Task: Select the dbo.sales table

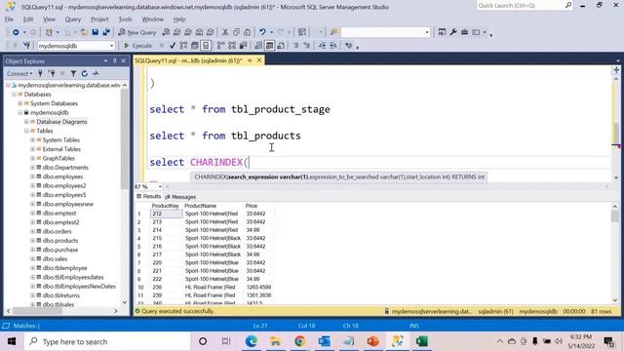Action: 55,259
